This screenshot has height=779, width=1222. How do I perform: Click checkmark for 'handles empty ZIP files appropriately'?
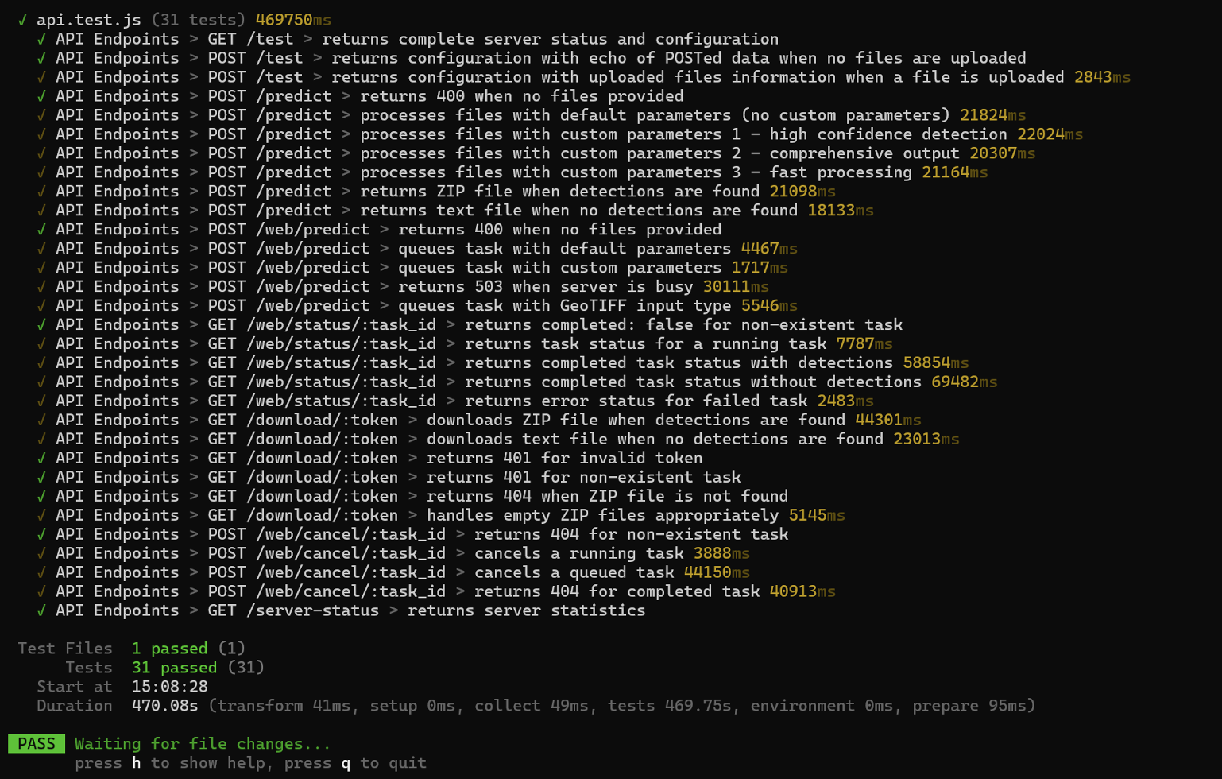[41, 515]
